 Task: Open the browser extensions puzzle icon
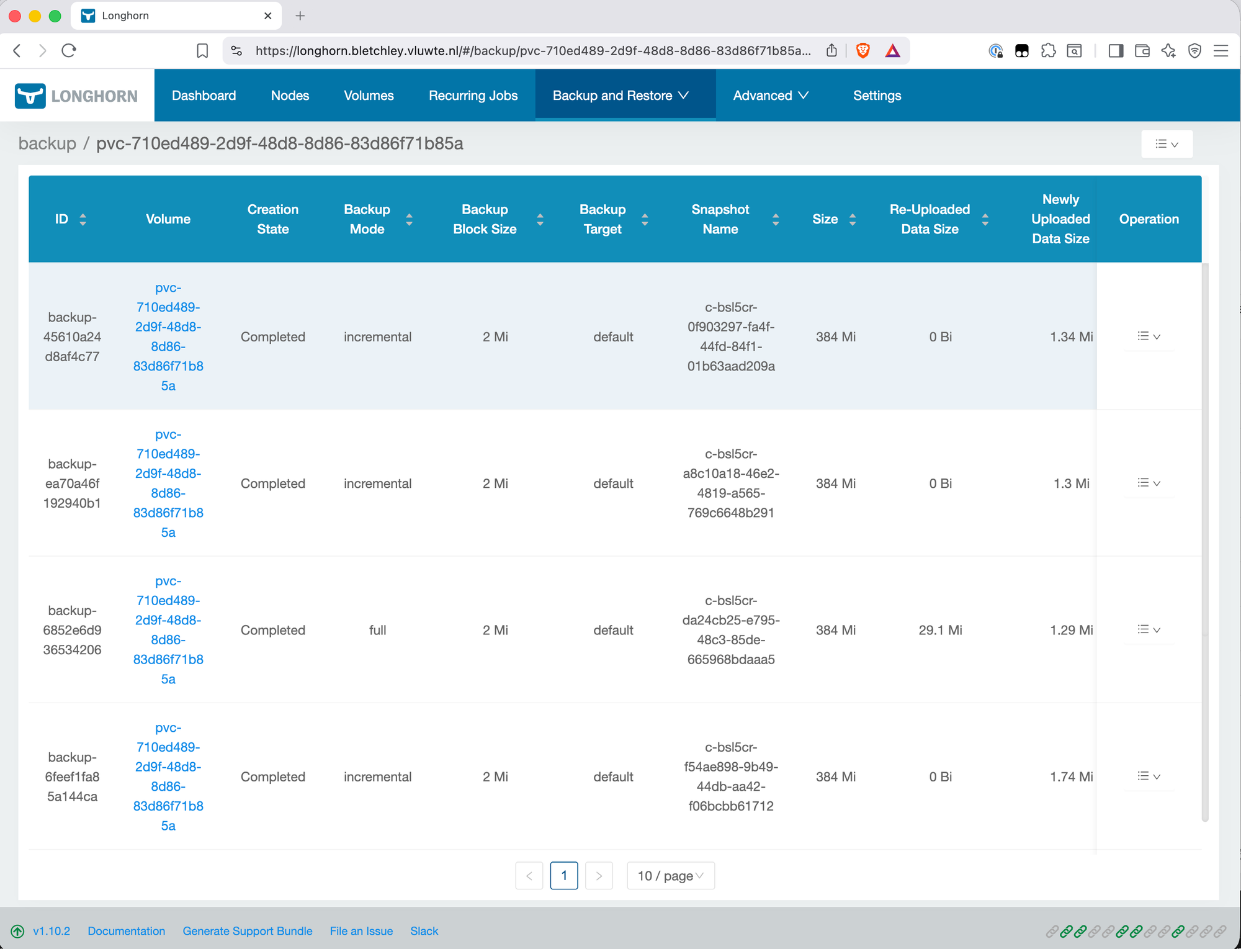[x=1049, y=51]
